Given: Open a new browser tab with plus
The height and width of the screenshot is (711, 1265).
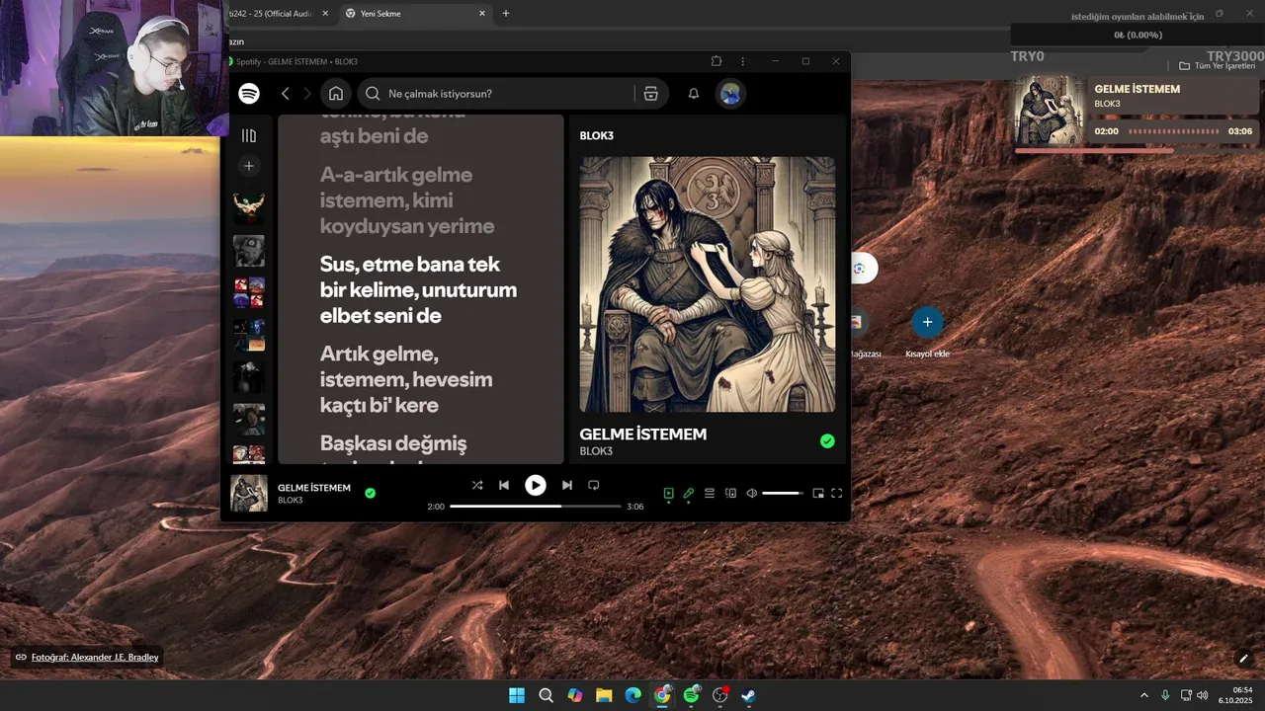Looking at the screenshot, I should 506,14.
